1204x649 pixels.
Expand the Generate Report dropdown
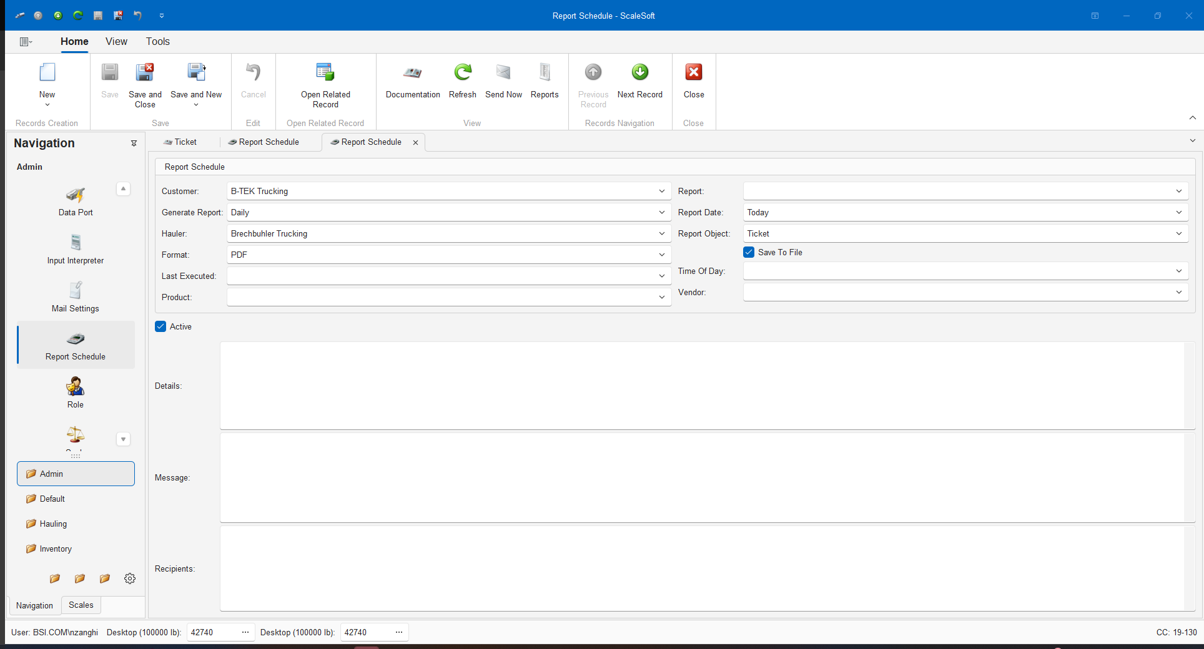662,212
